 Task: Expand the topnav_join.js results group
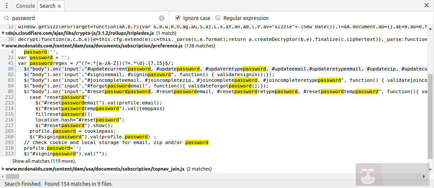tap(3, 168)
